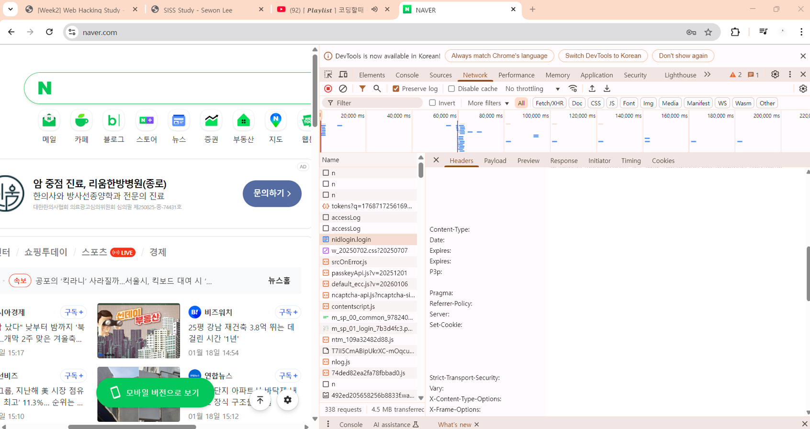The height and width of the screenshot is (429, 810).
Task: Select Fetch/XHR request type filter
Action: 549,103
